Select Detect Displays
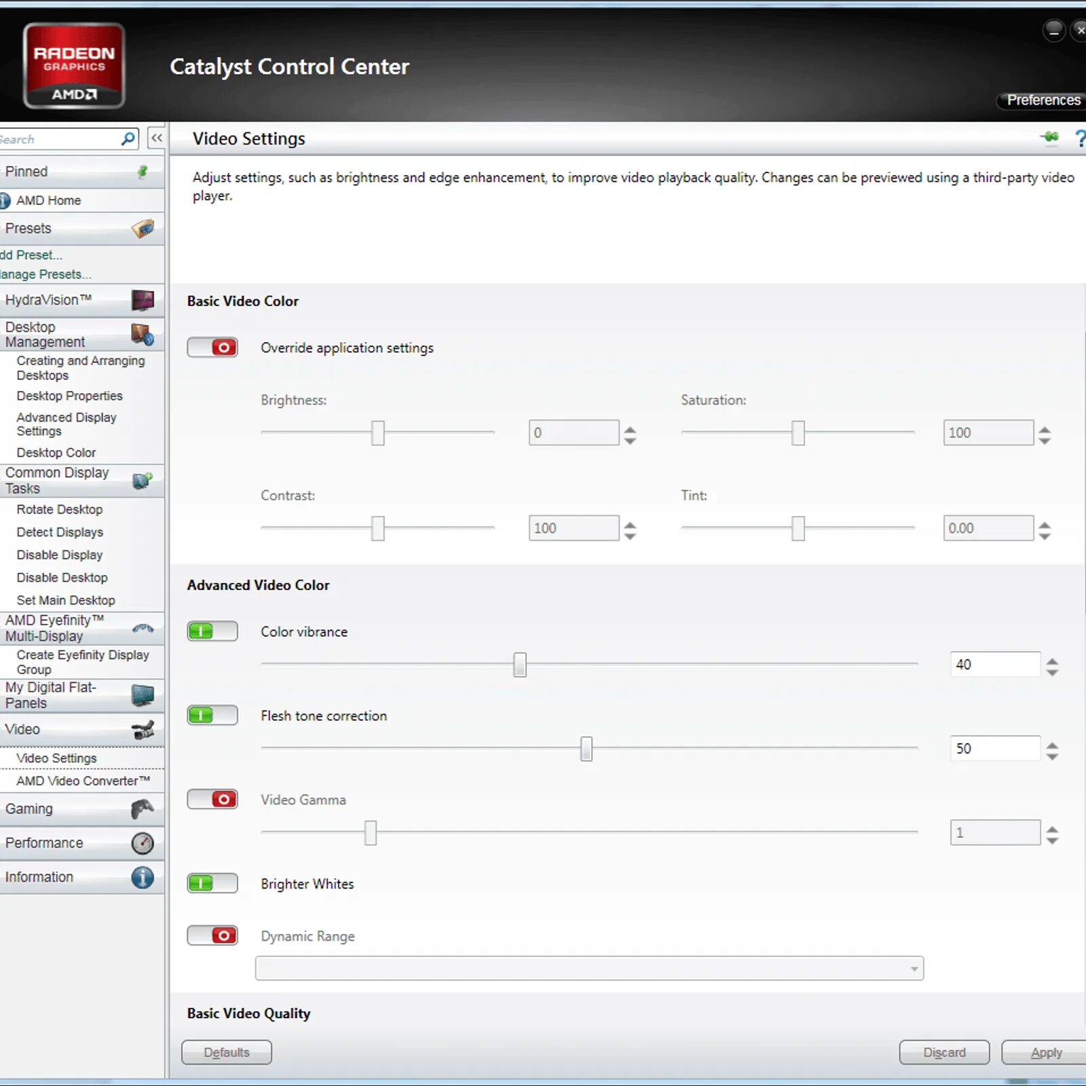 pyautogui.click(x=60, y=532)
